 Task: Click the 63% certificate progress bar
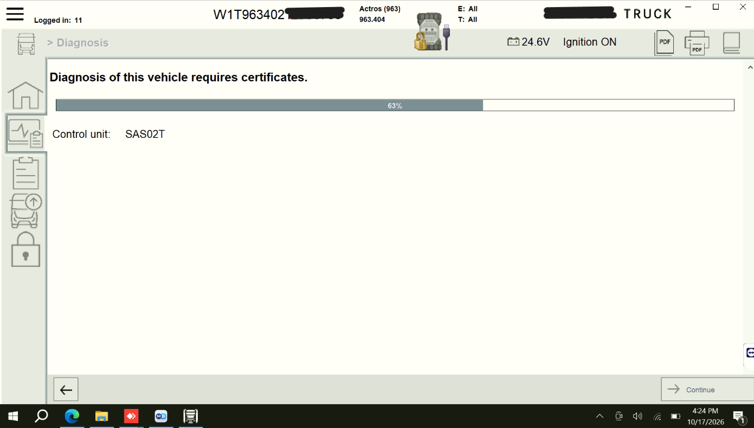[x=395, y=105]
